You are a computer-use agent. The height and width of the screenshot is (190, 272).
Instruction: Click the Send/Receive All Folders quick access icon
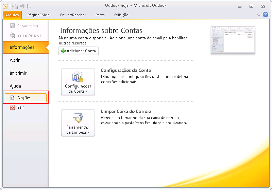[x=15, y=6]
